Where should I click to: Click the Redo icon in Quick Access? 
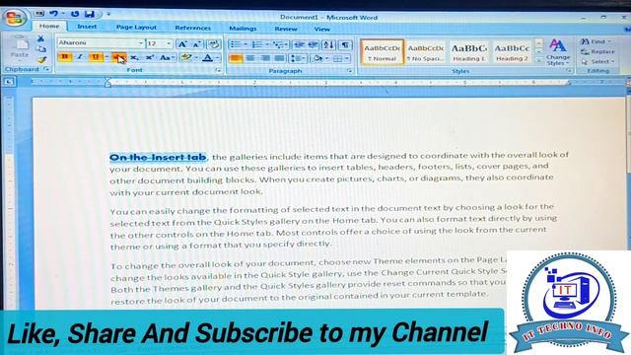tap(75, 14)
